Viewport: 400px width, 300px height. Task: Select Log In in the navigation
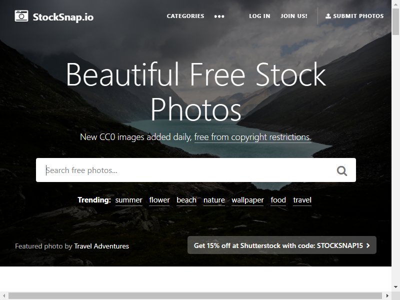click(259, 16)
